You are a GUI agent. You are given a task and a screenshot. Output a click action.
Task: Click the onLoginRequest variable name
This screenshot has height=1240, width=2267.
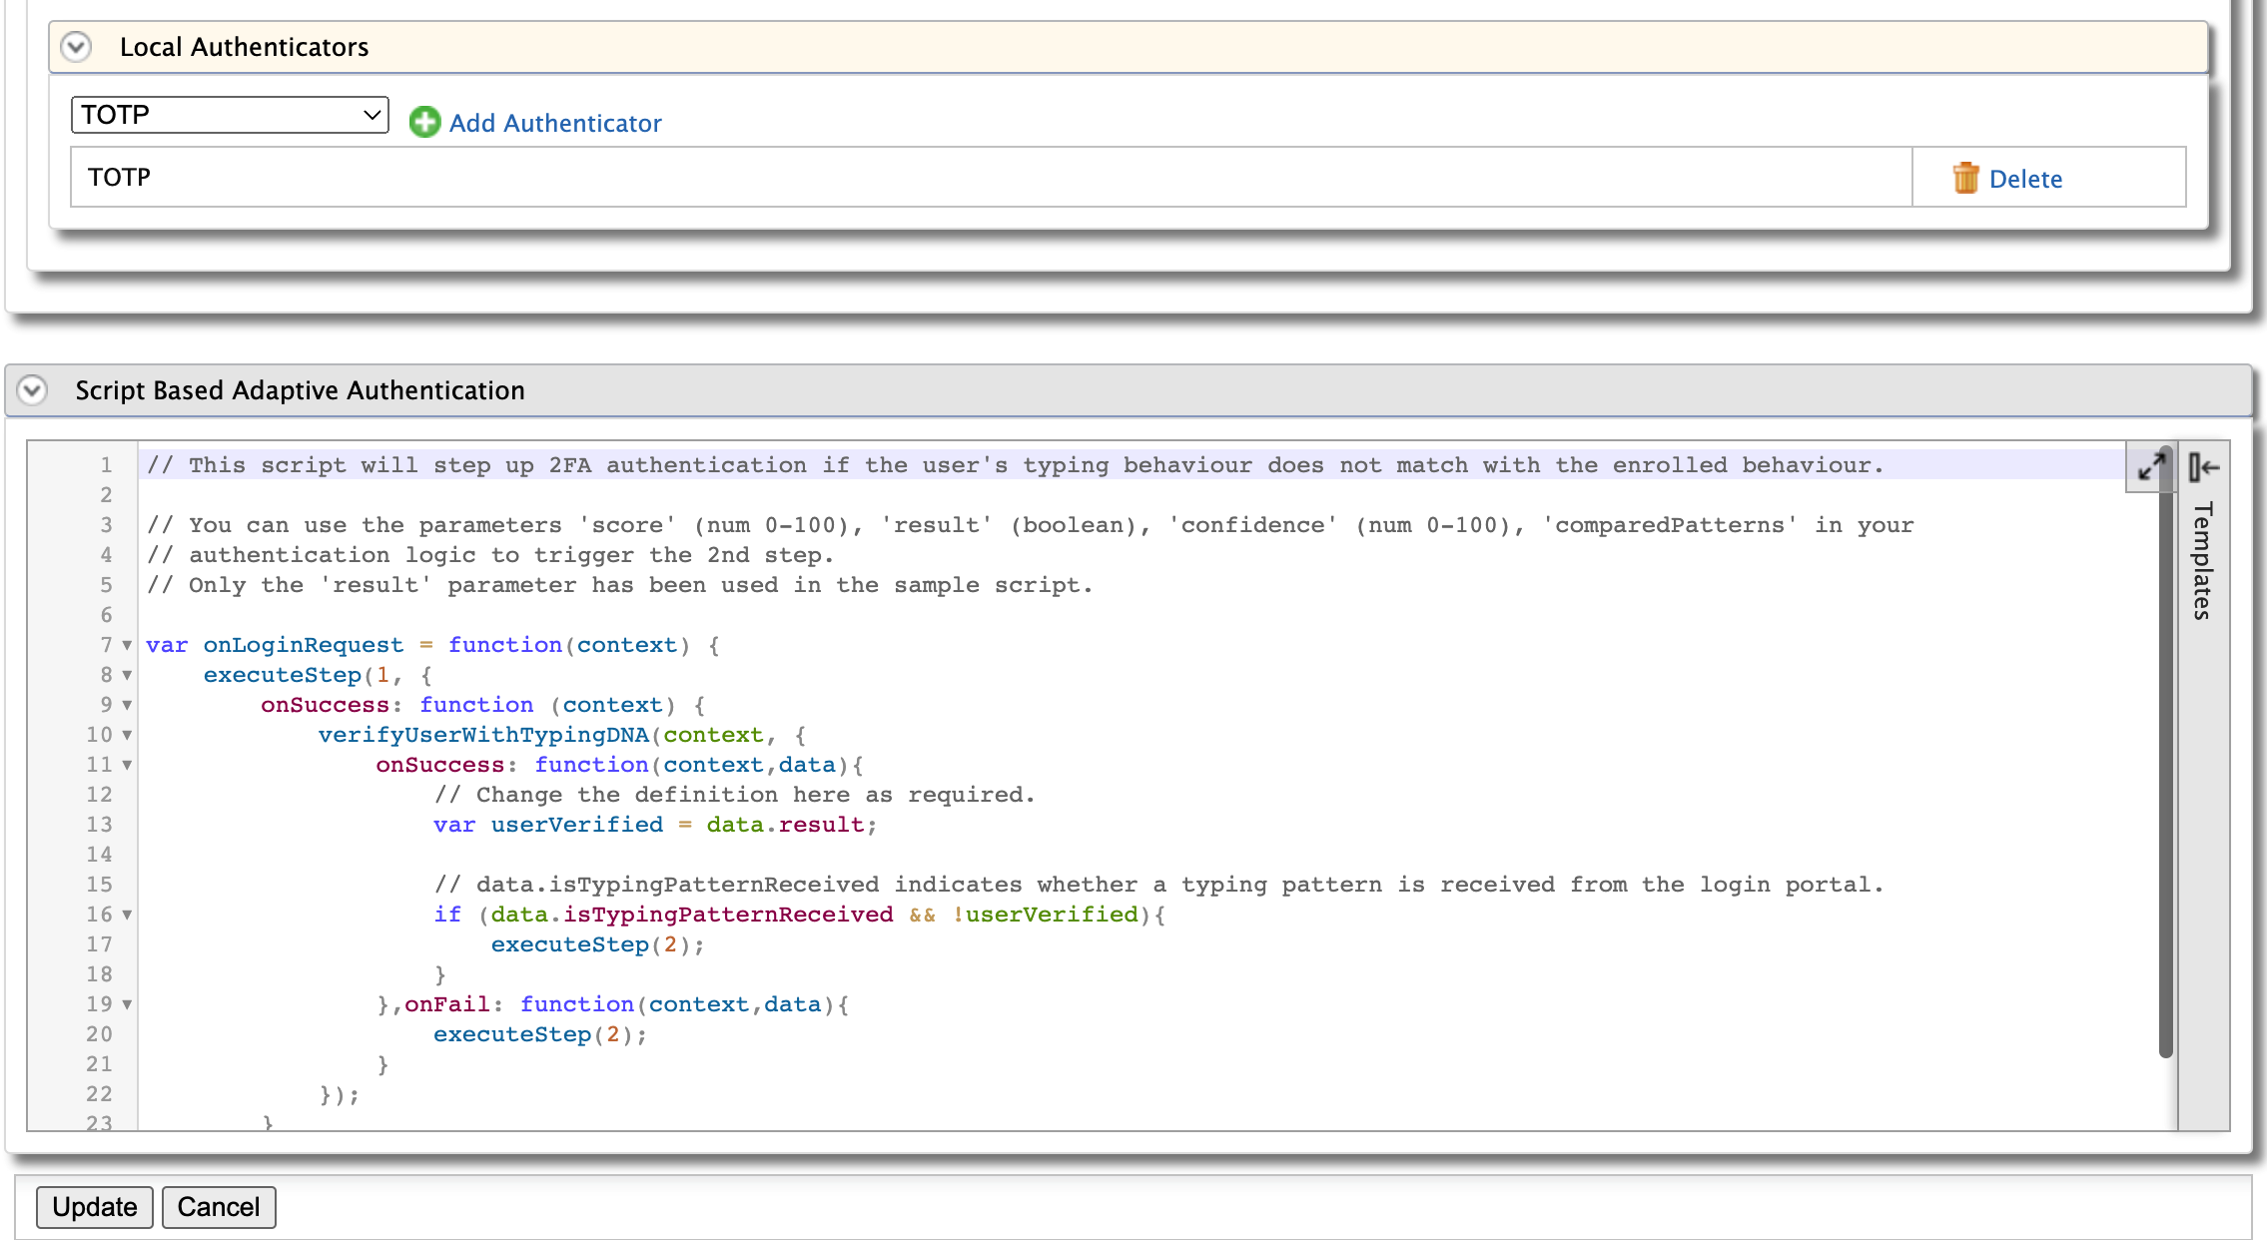[304, 645]
